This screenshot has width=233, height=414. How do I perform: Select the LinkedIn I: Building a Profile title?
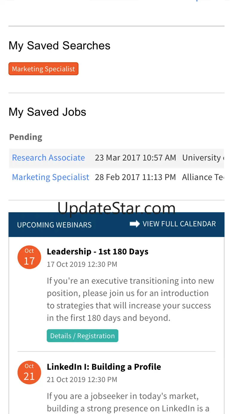[x=104, y=367]
